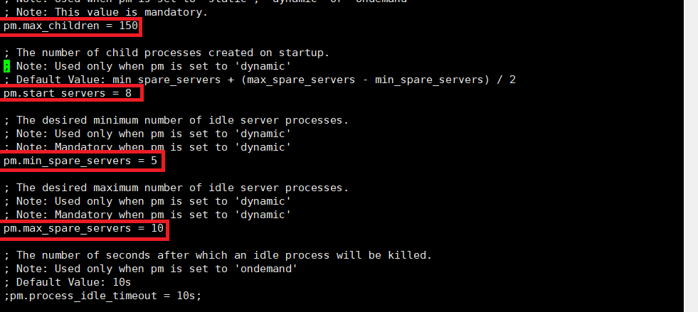698x312 pixels.
Task: Click the pm.max_children = 150 line
Action: click(x=70, y=26)
